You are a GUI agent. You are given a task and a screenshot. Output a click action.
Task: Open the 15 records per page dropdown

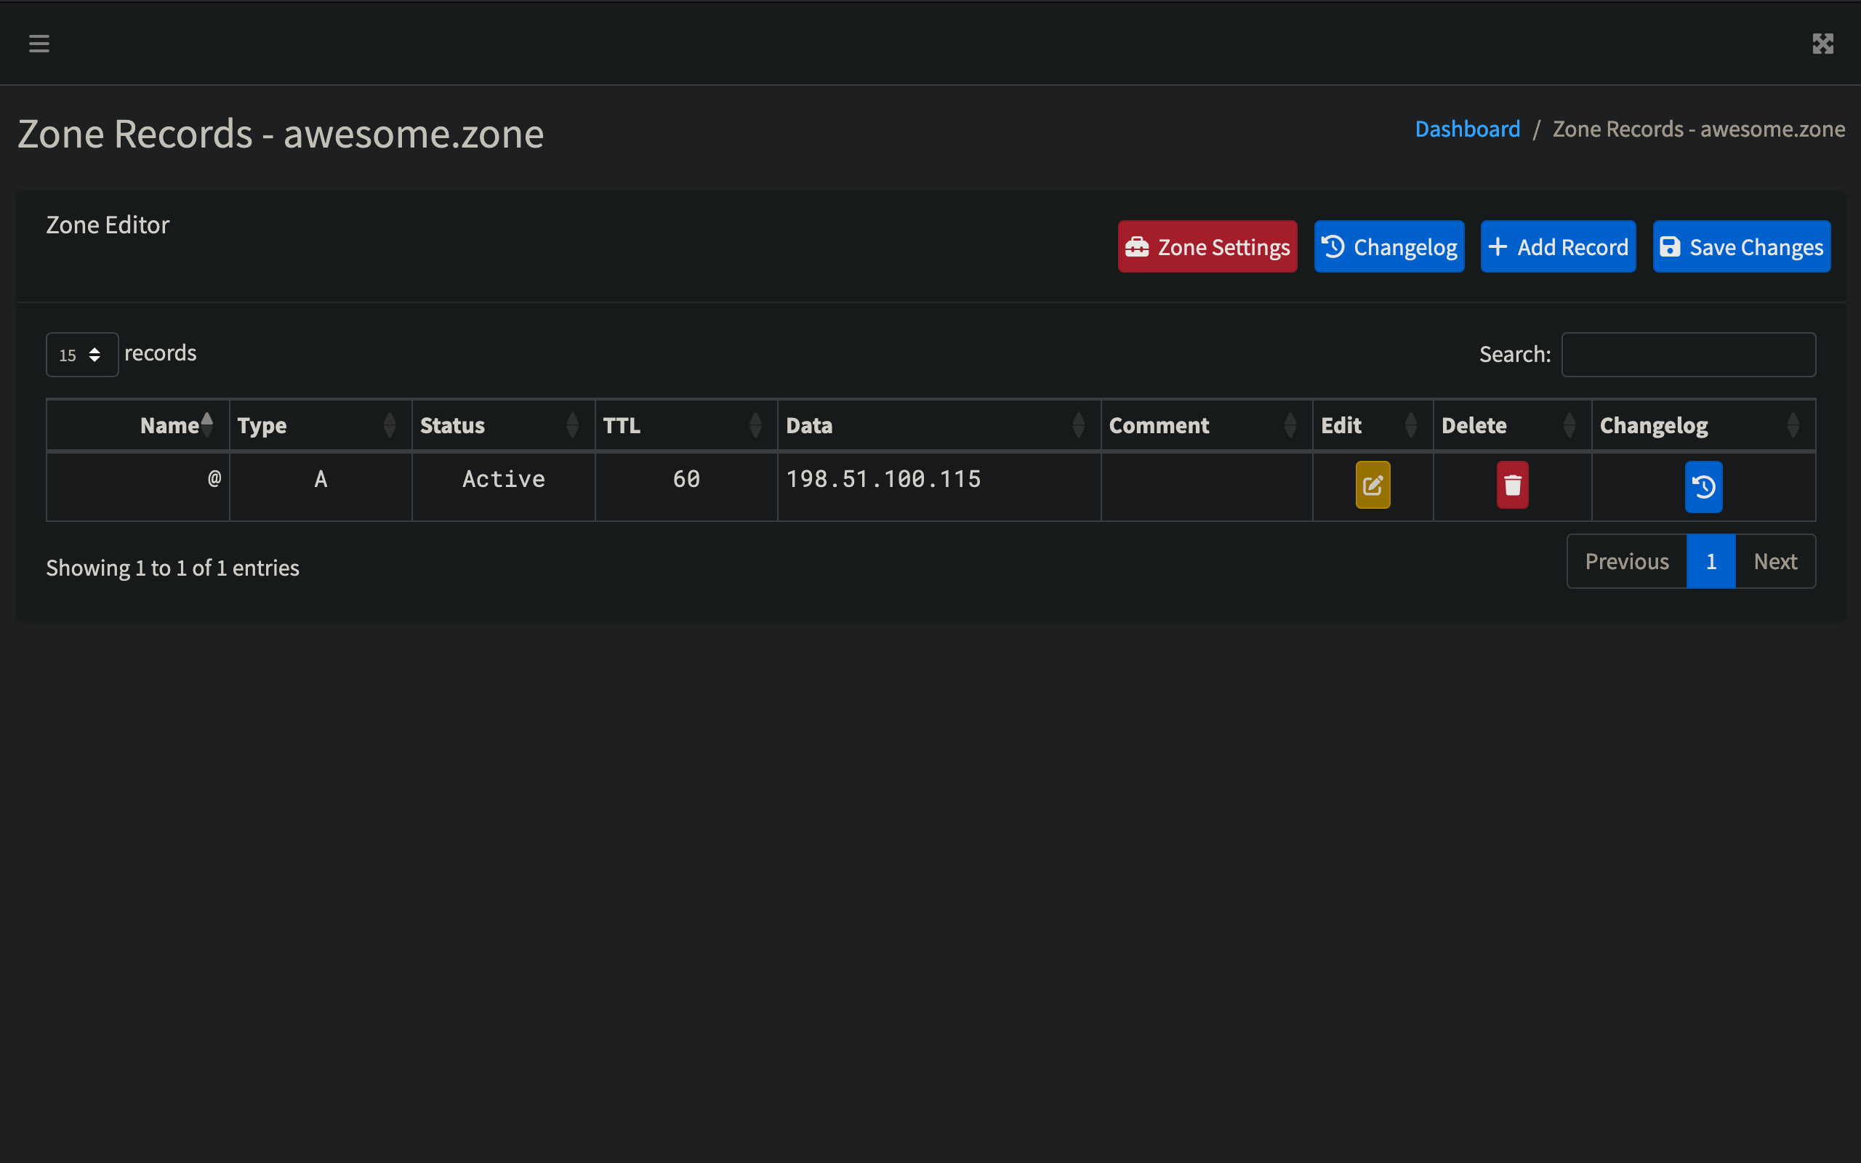click(x=81, y=355)
